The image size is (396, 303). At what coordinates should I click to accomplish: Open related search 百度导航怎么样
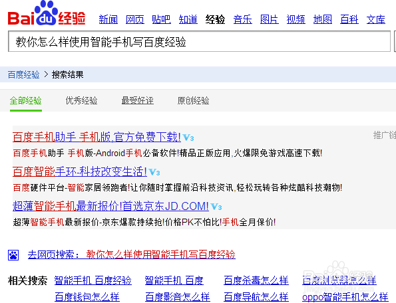[x=256, y=297]
